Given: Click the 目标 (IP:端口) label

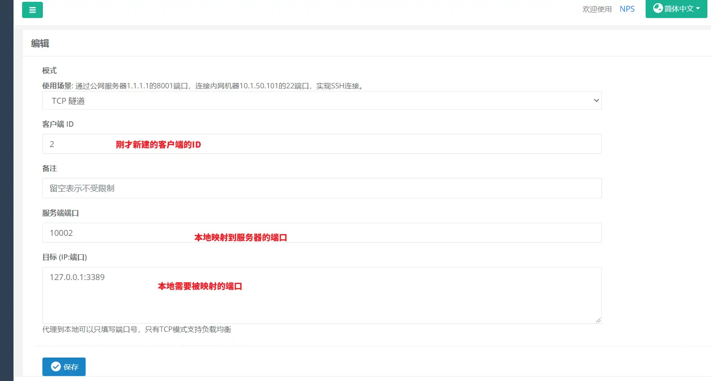Looking at the screenshot, I should (64, 257).
